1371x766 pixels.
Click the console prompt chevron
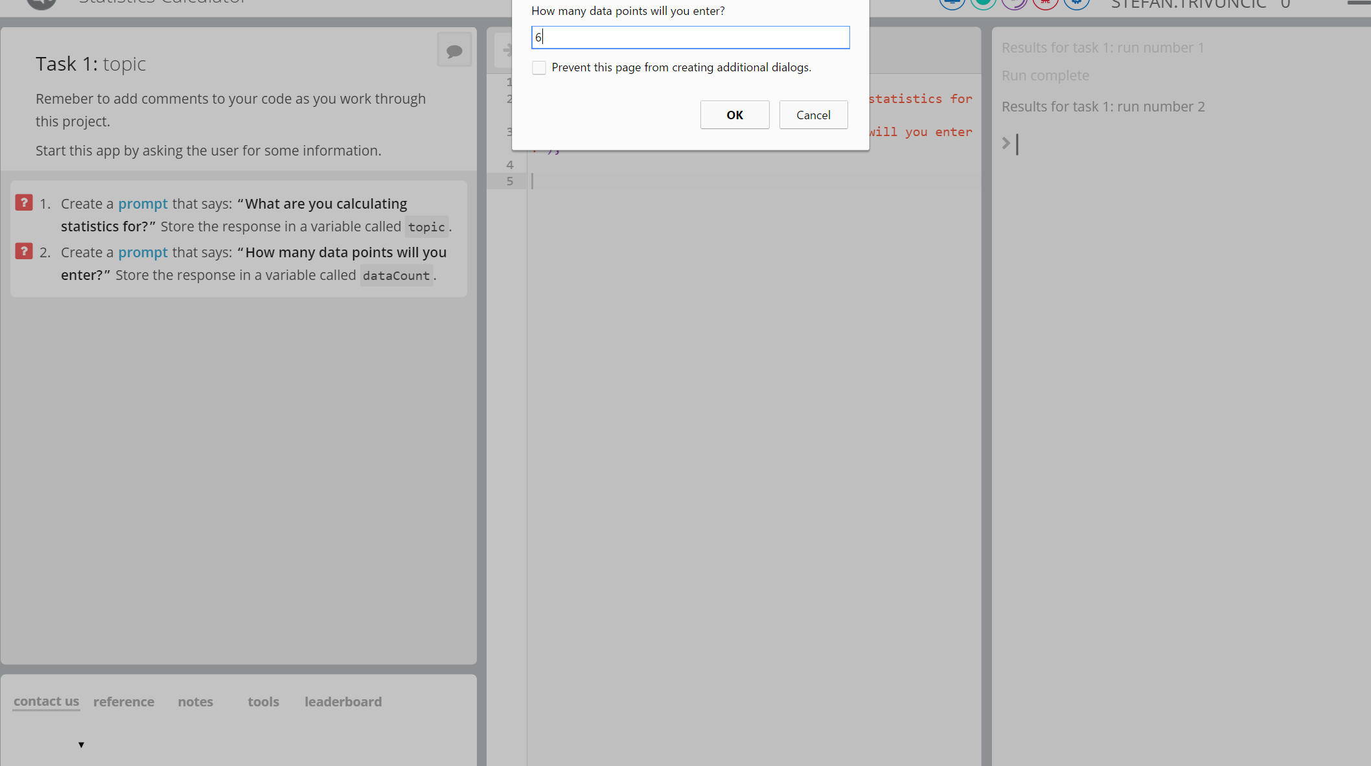(x=1006, y=143)
